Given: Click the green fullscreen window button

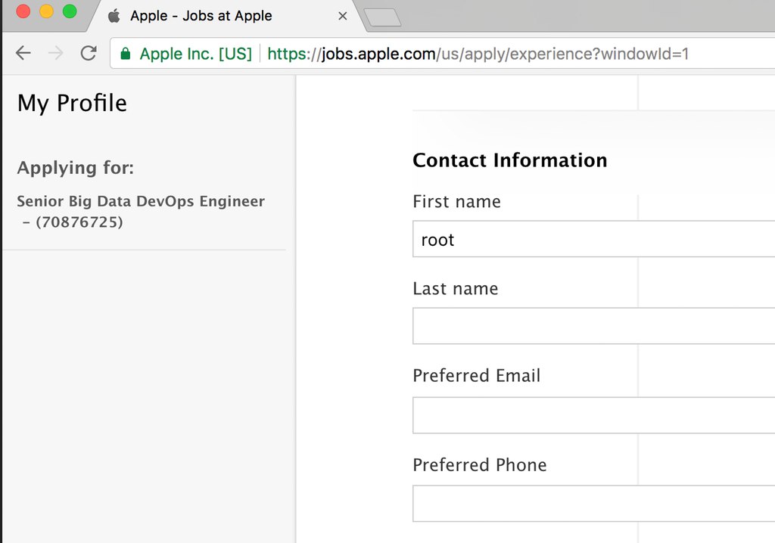Looking at the screenshot, I should (70, 11).
